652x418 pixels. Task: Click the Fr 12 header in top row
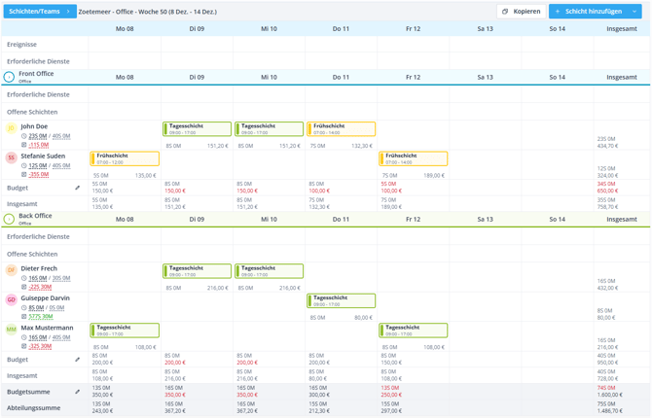click(x=413, y=29)
